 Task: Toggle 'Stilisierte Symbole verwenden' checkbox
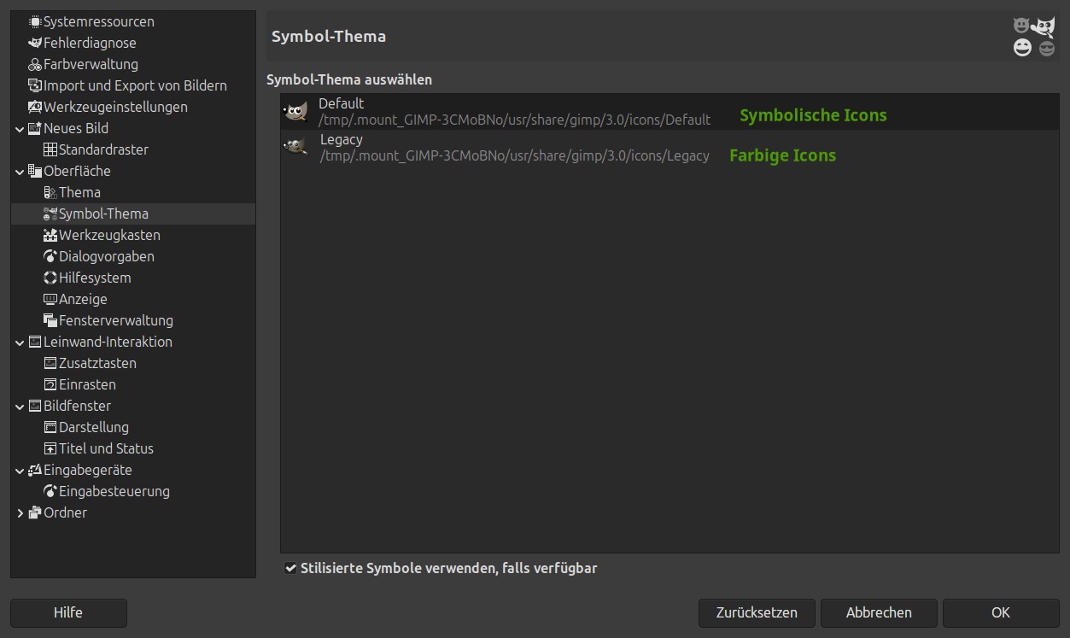click(x=290, y=568)
